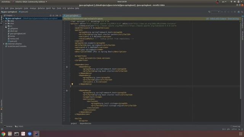Open the Navigate menu
The height and width of the screenshot is (137, 244).
click(19, 8)
